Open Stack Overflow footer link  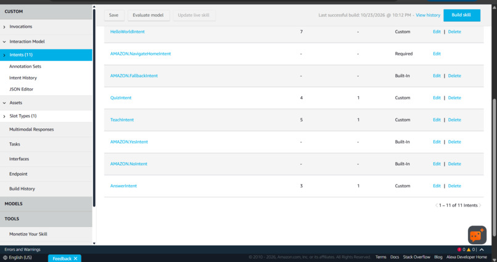click(416, 257)
